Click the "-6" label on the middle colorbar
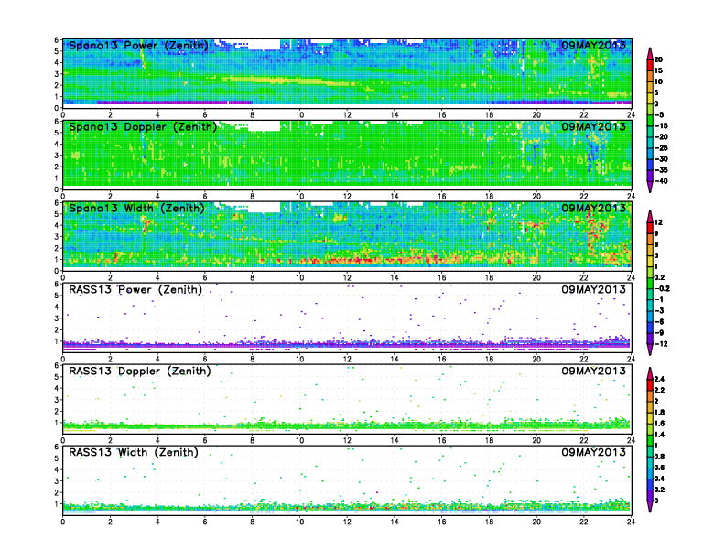This screenshot has height=560, width=725. pos(659,322)
